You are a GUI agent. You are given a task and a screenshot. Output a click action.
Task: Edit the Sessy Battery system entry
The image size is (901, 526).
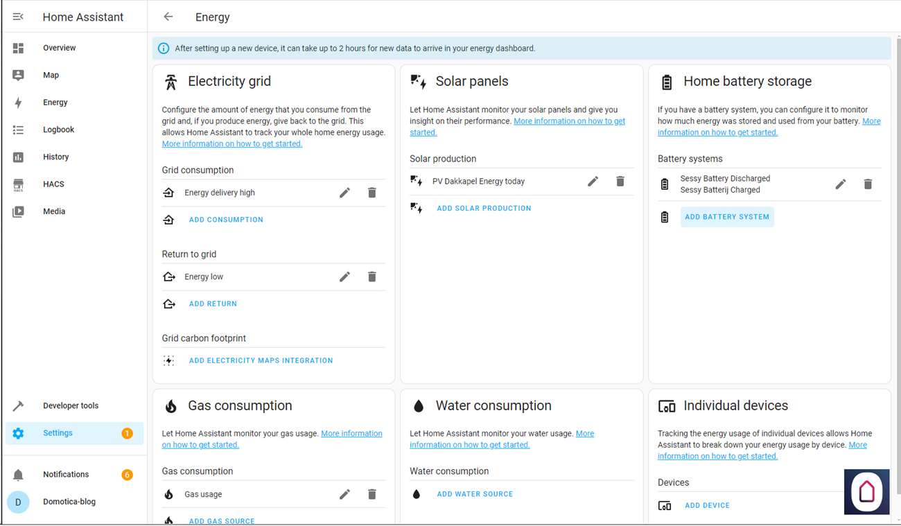[x=841, y=184]
